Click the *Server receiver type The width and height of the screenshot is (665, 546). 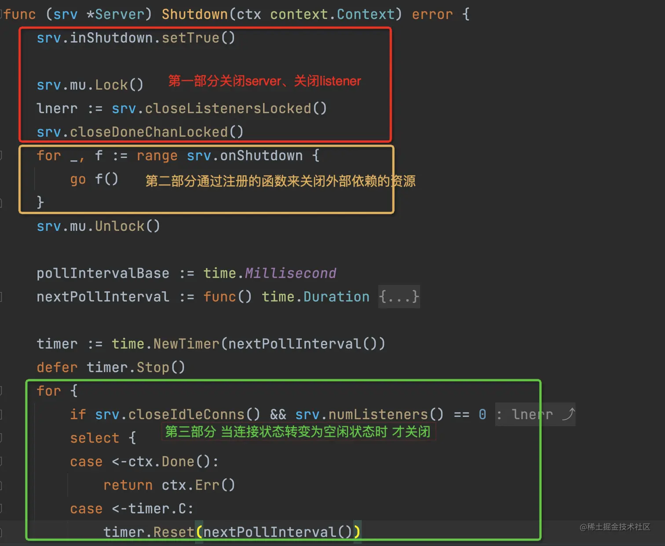(116, 14)
